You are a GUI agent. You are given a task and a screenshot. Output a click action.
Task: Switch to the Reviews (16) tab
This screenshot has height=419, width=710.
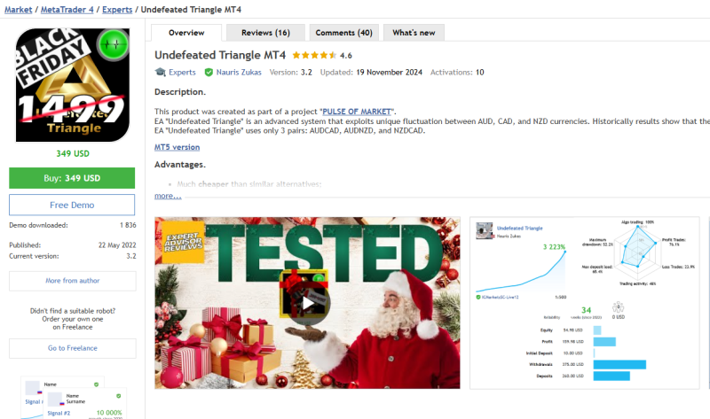[265, 33]
